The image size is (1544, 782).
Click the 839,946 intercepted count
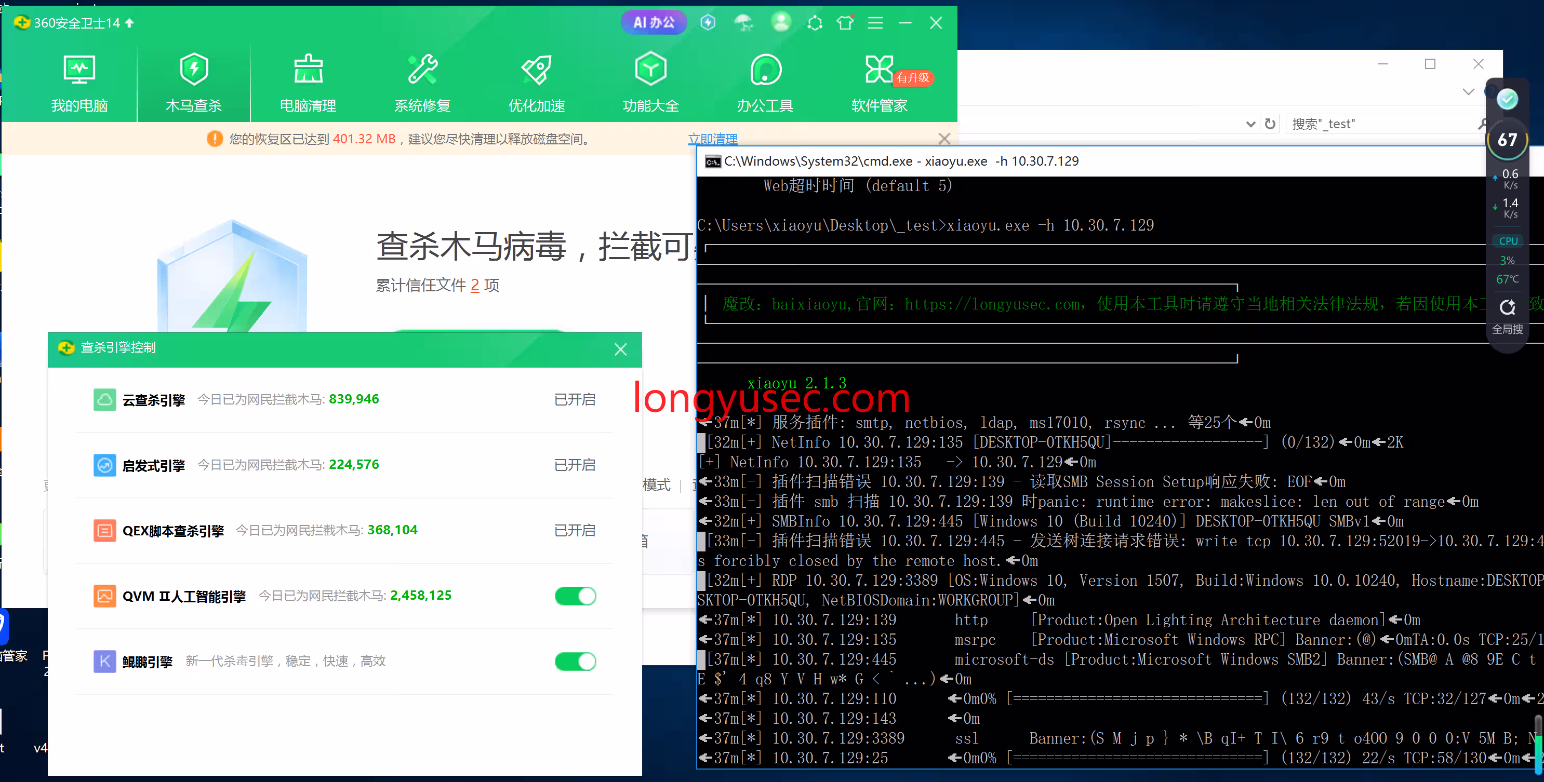(x=354, y=399)
